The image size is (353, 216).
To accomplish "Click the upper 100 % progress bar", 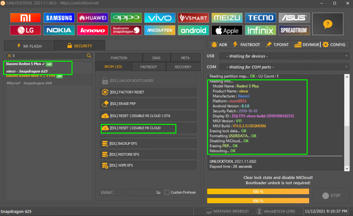I will click(x=258, y=192).
